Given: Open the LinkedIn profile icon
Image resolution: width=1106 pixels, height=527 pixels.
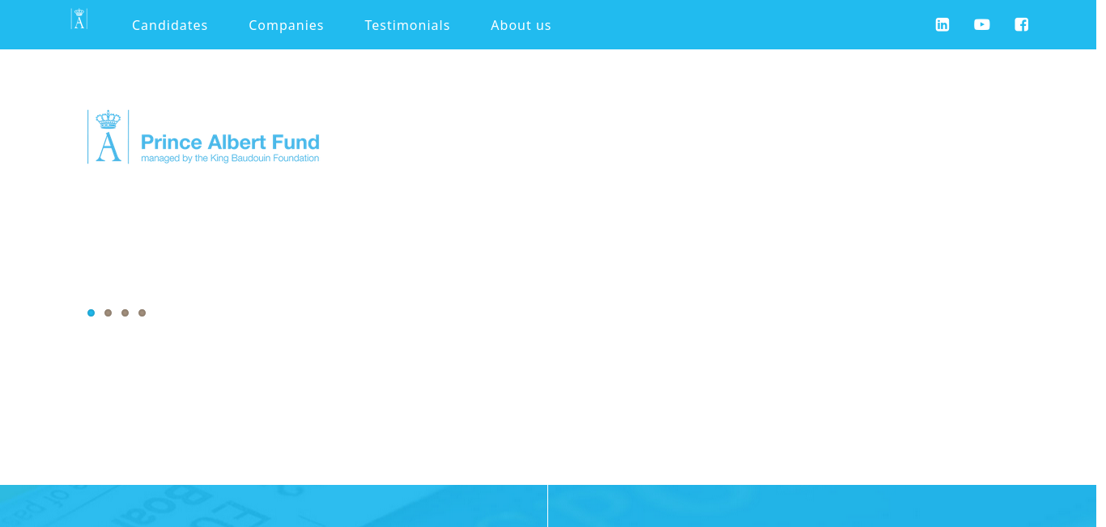Looking at the screenshot, I should pyautogui.click(x=942, y=24).
